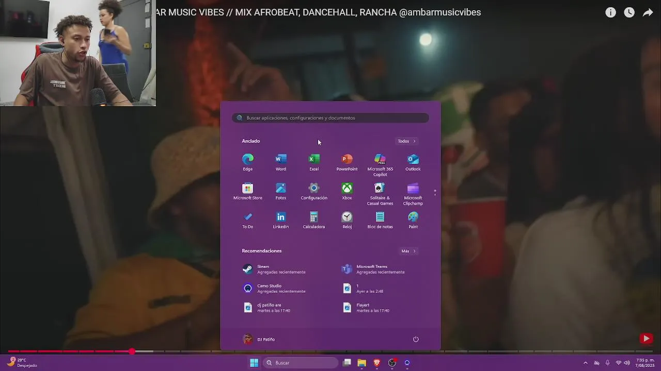Image resolution: width=661 pixels, height=371 pixels.
Task: Open the video title link
Action: click(x=318, y=12)
